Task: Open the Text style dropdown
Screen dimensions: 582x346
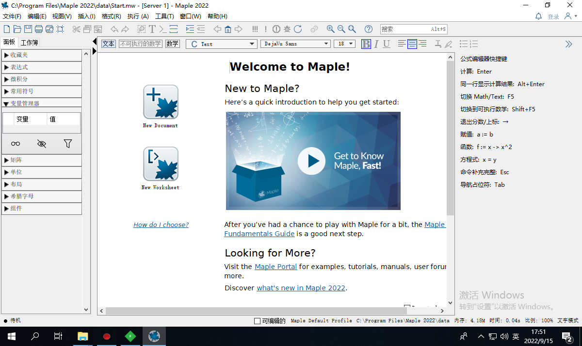Action: coord(221,44)
